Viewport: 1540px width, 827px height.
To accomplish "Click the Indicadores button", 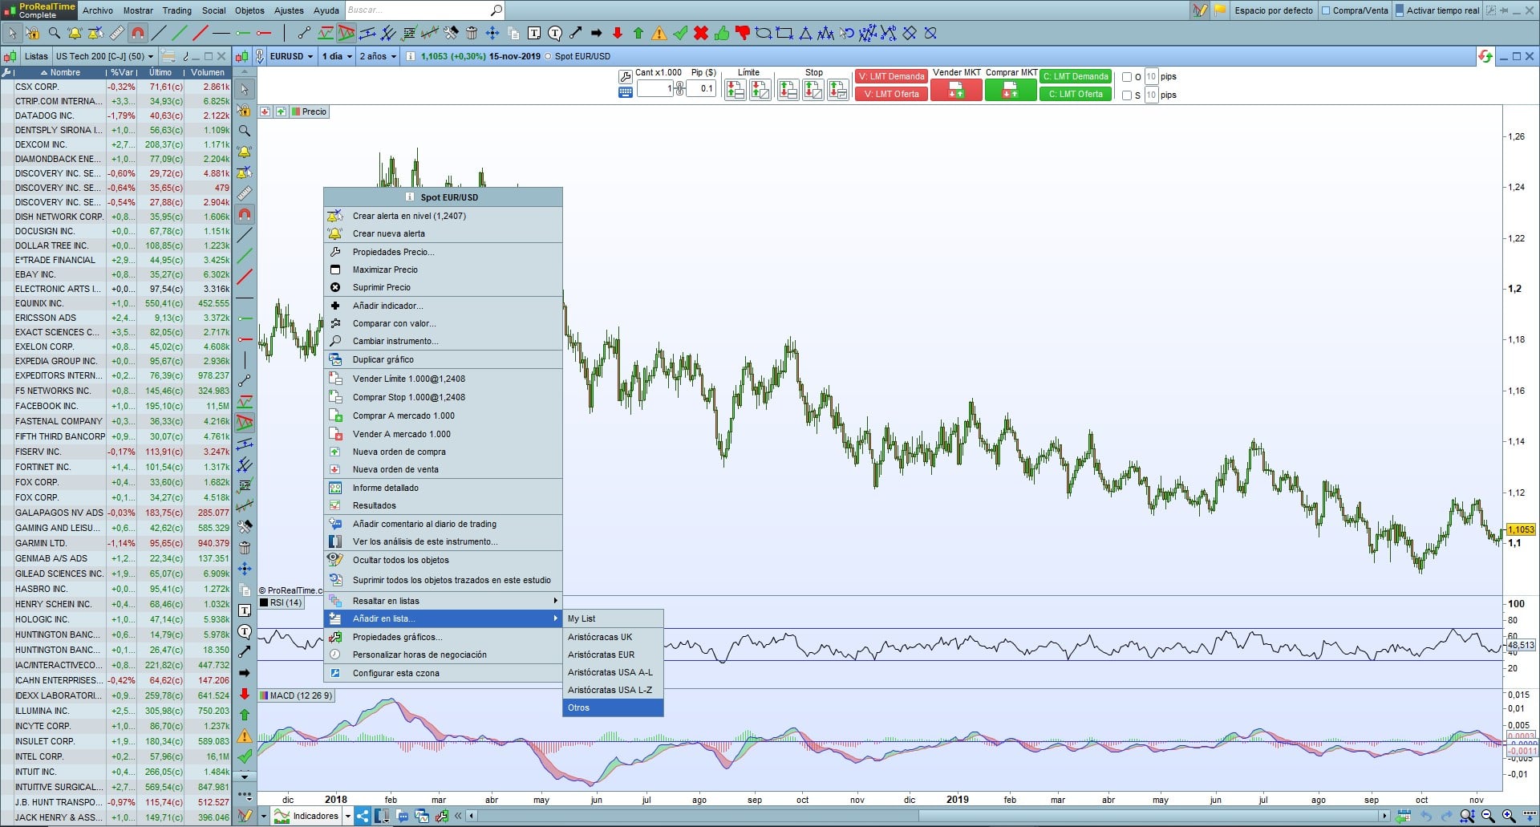I will 307,817.
